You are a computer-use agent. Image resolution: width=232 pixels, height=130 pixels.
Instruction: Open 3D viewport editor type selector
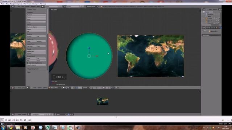click(28, 87)
